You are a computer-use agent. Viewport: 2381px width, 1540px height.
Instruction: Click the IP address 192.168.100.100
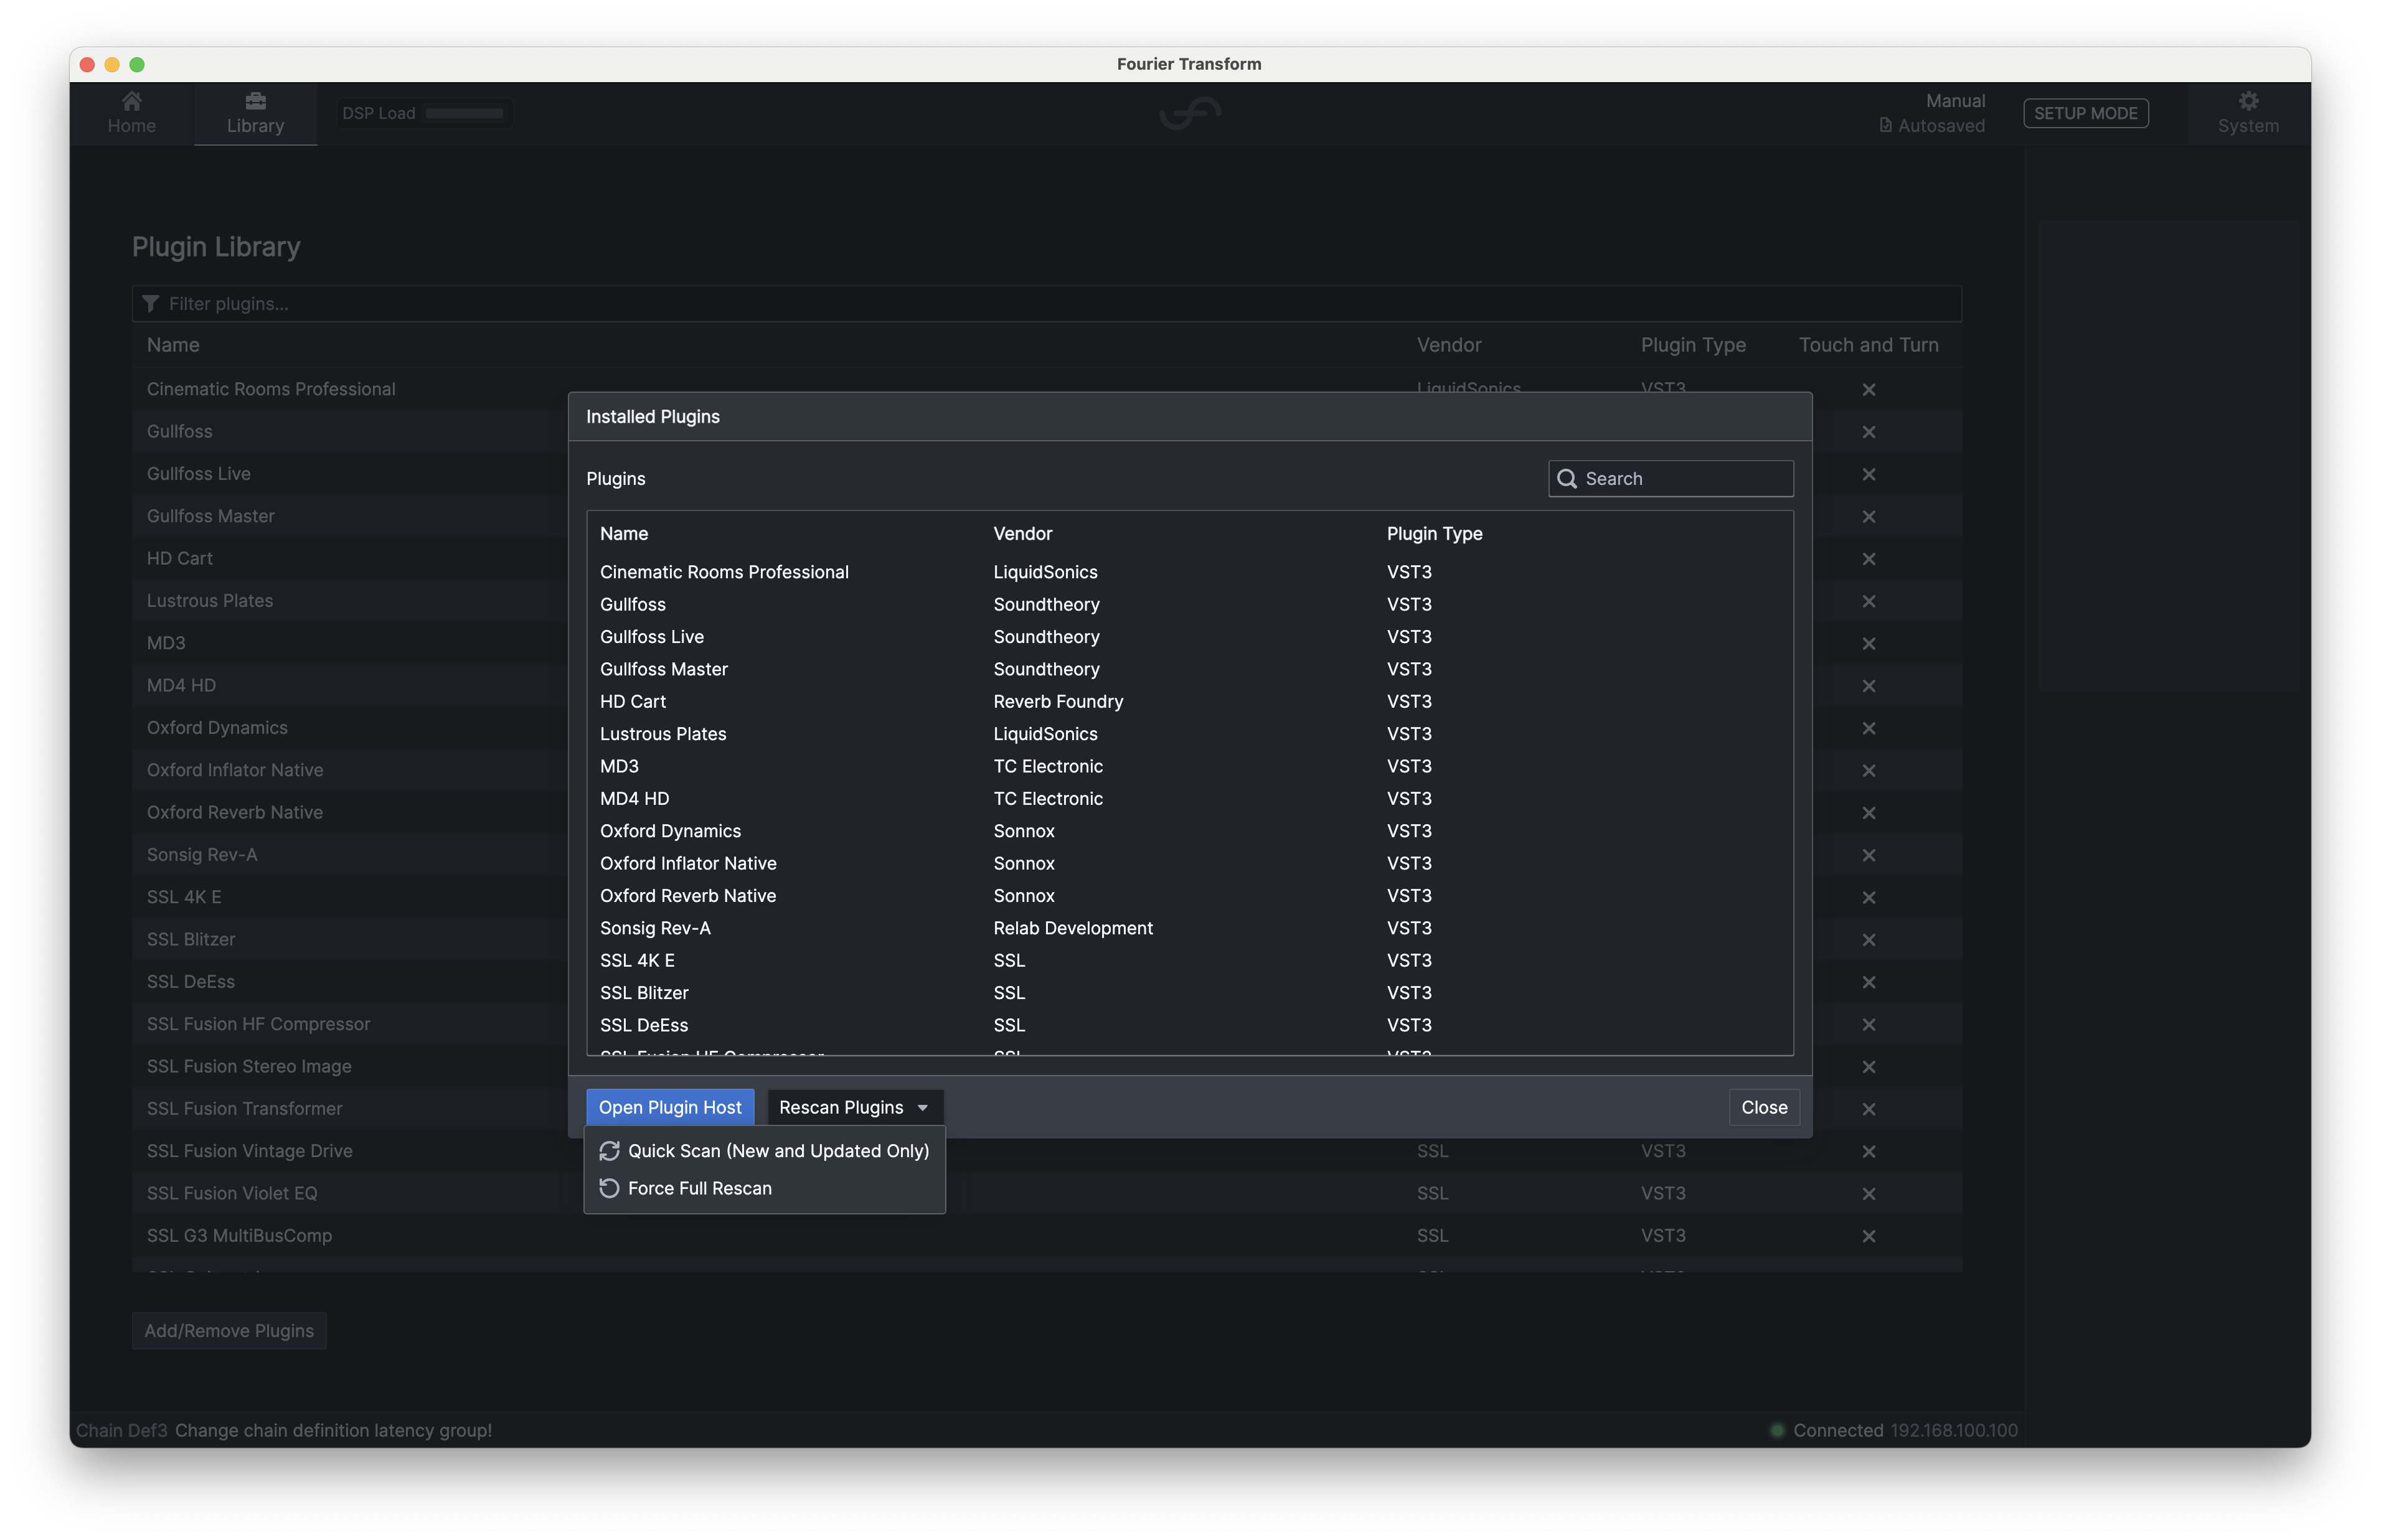point(1953,1430)
